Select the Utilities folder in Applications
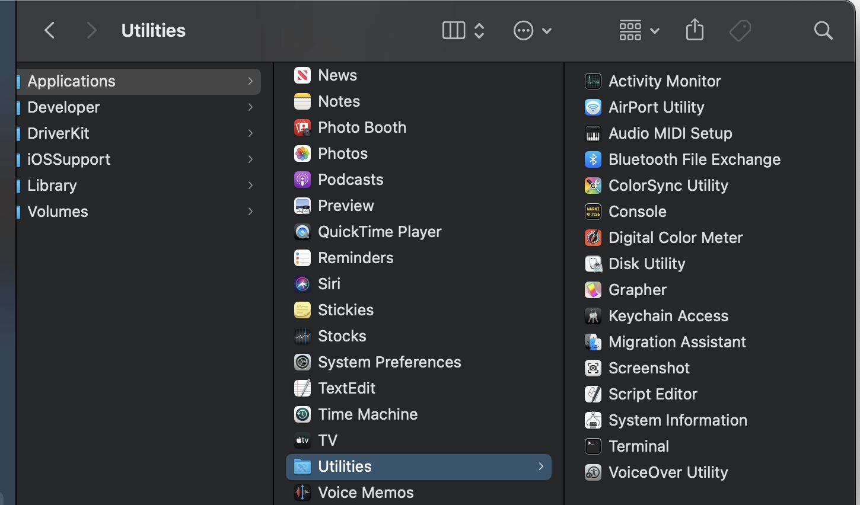860x505 pixels. pos(345,466)
